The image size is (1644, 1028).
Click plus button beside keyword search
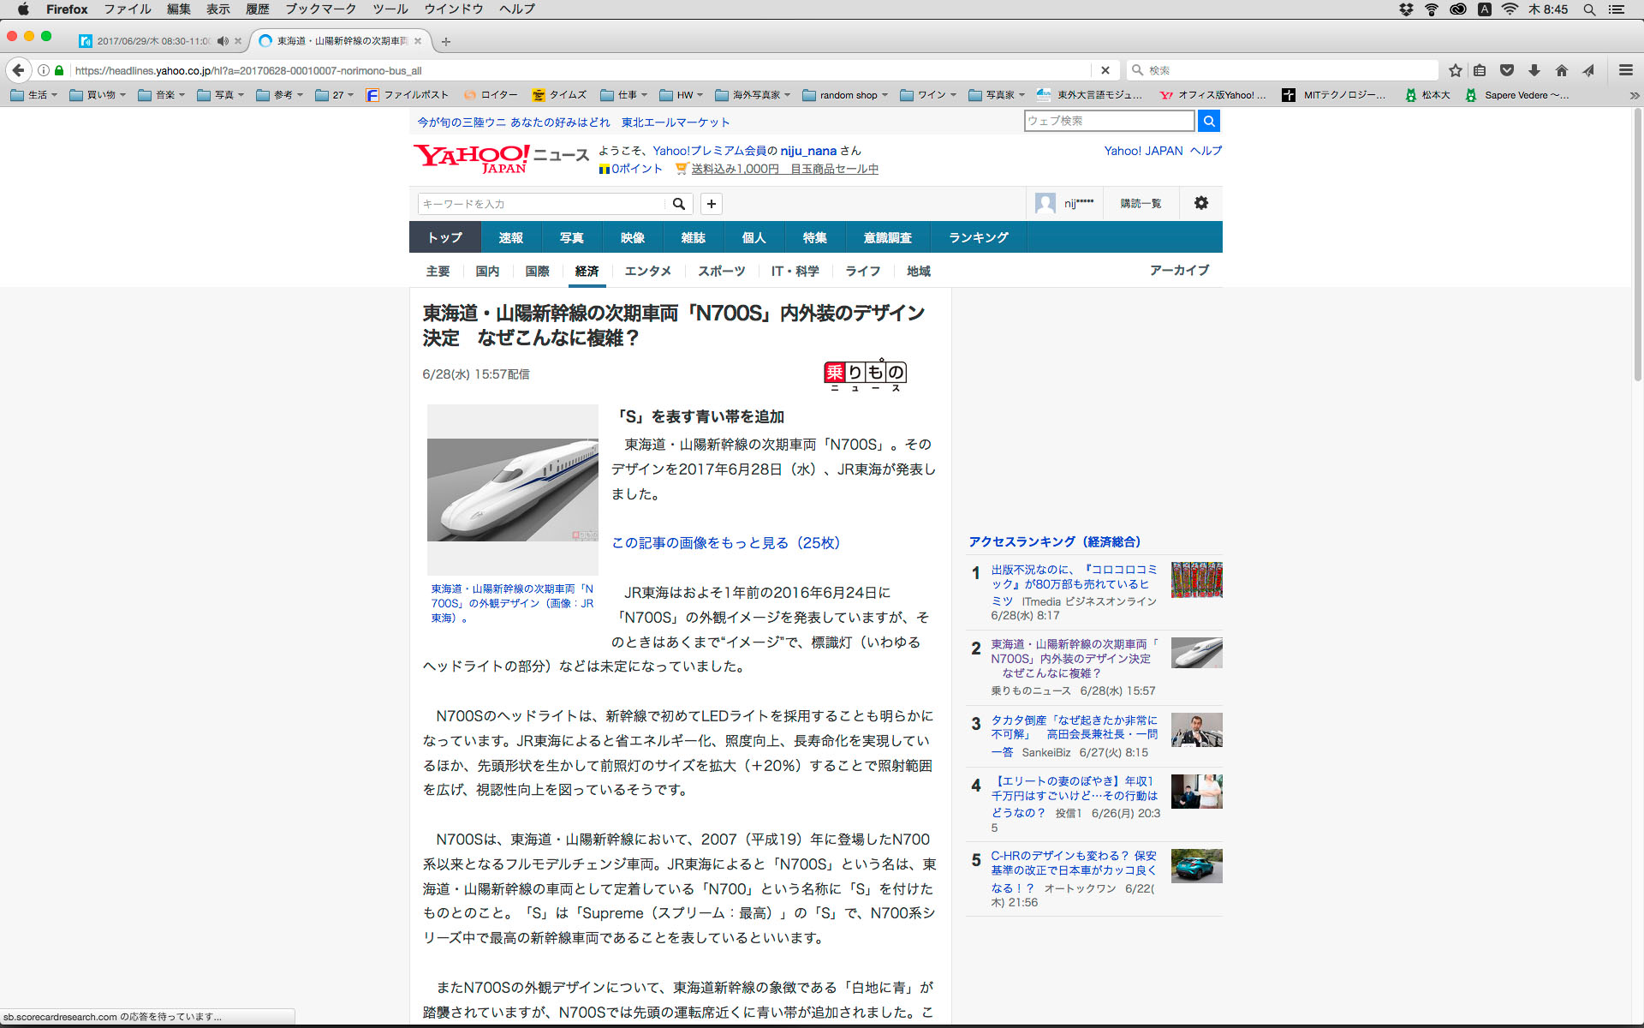pyautogui.click(x=712, y=204)
